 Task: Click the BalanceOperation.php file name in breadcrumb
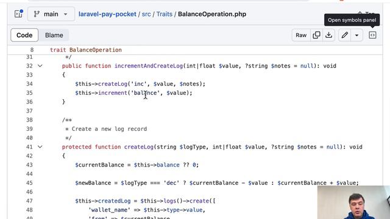coord(212,14)
